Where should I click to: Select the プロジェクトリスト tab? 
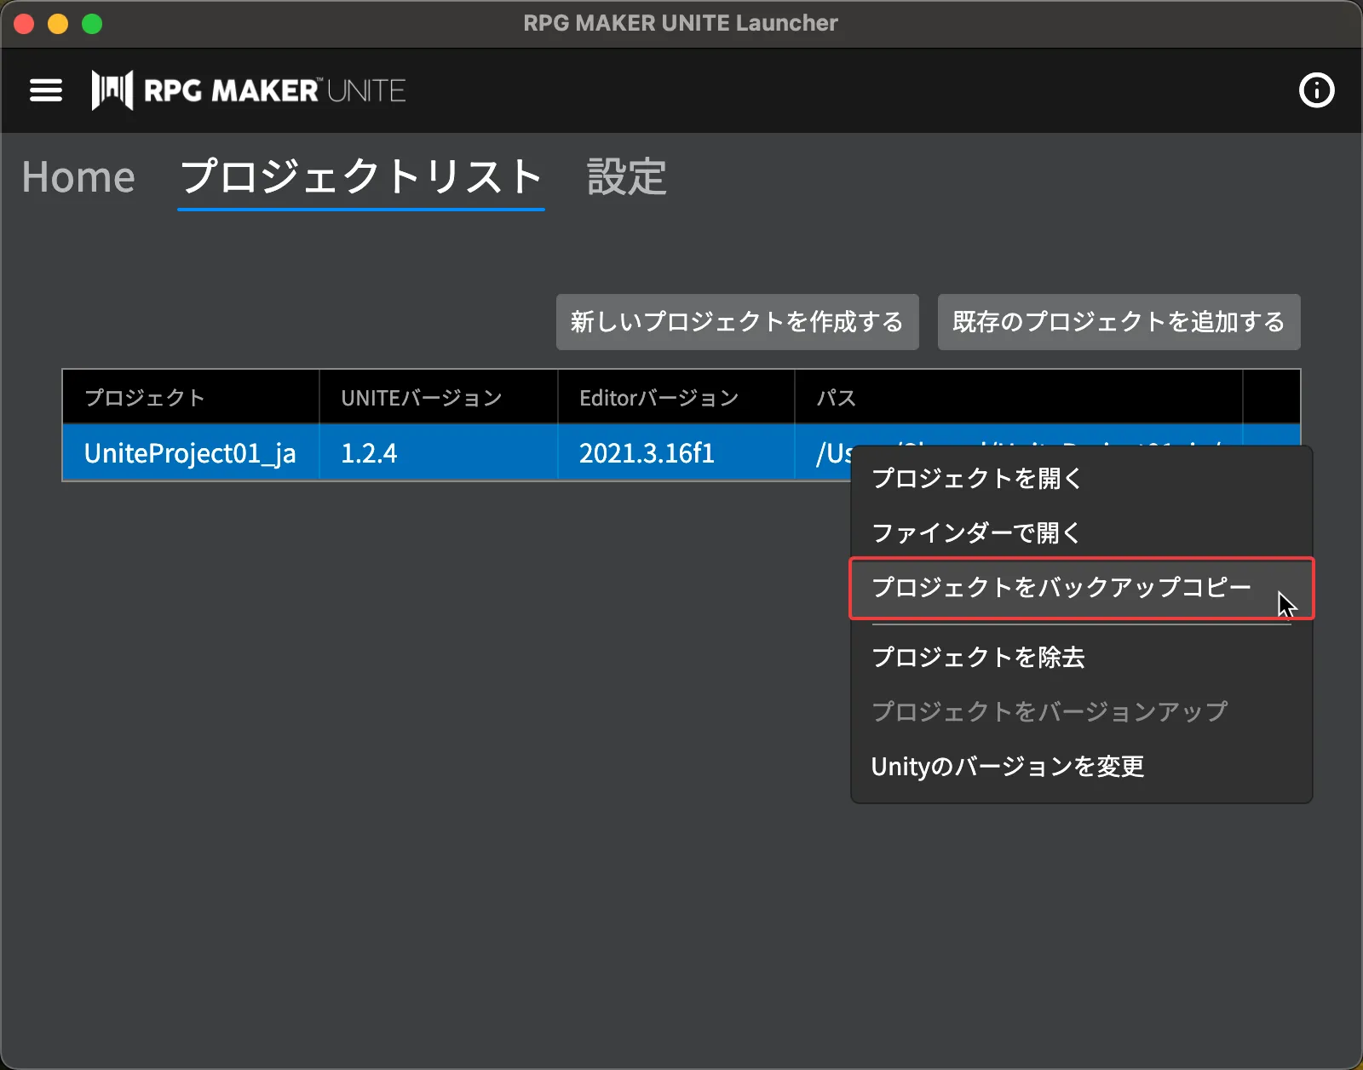361,177
